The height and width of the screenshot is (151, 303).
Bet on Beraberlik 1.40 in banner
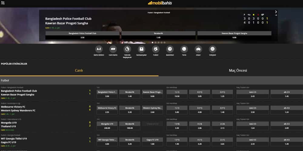coord(158,35)
